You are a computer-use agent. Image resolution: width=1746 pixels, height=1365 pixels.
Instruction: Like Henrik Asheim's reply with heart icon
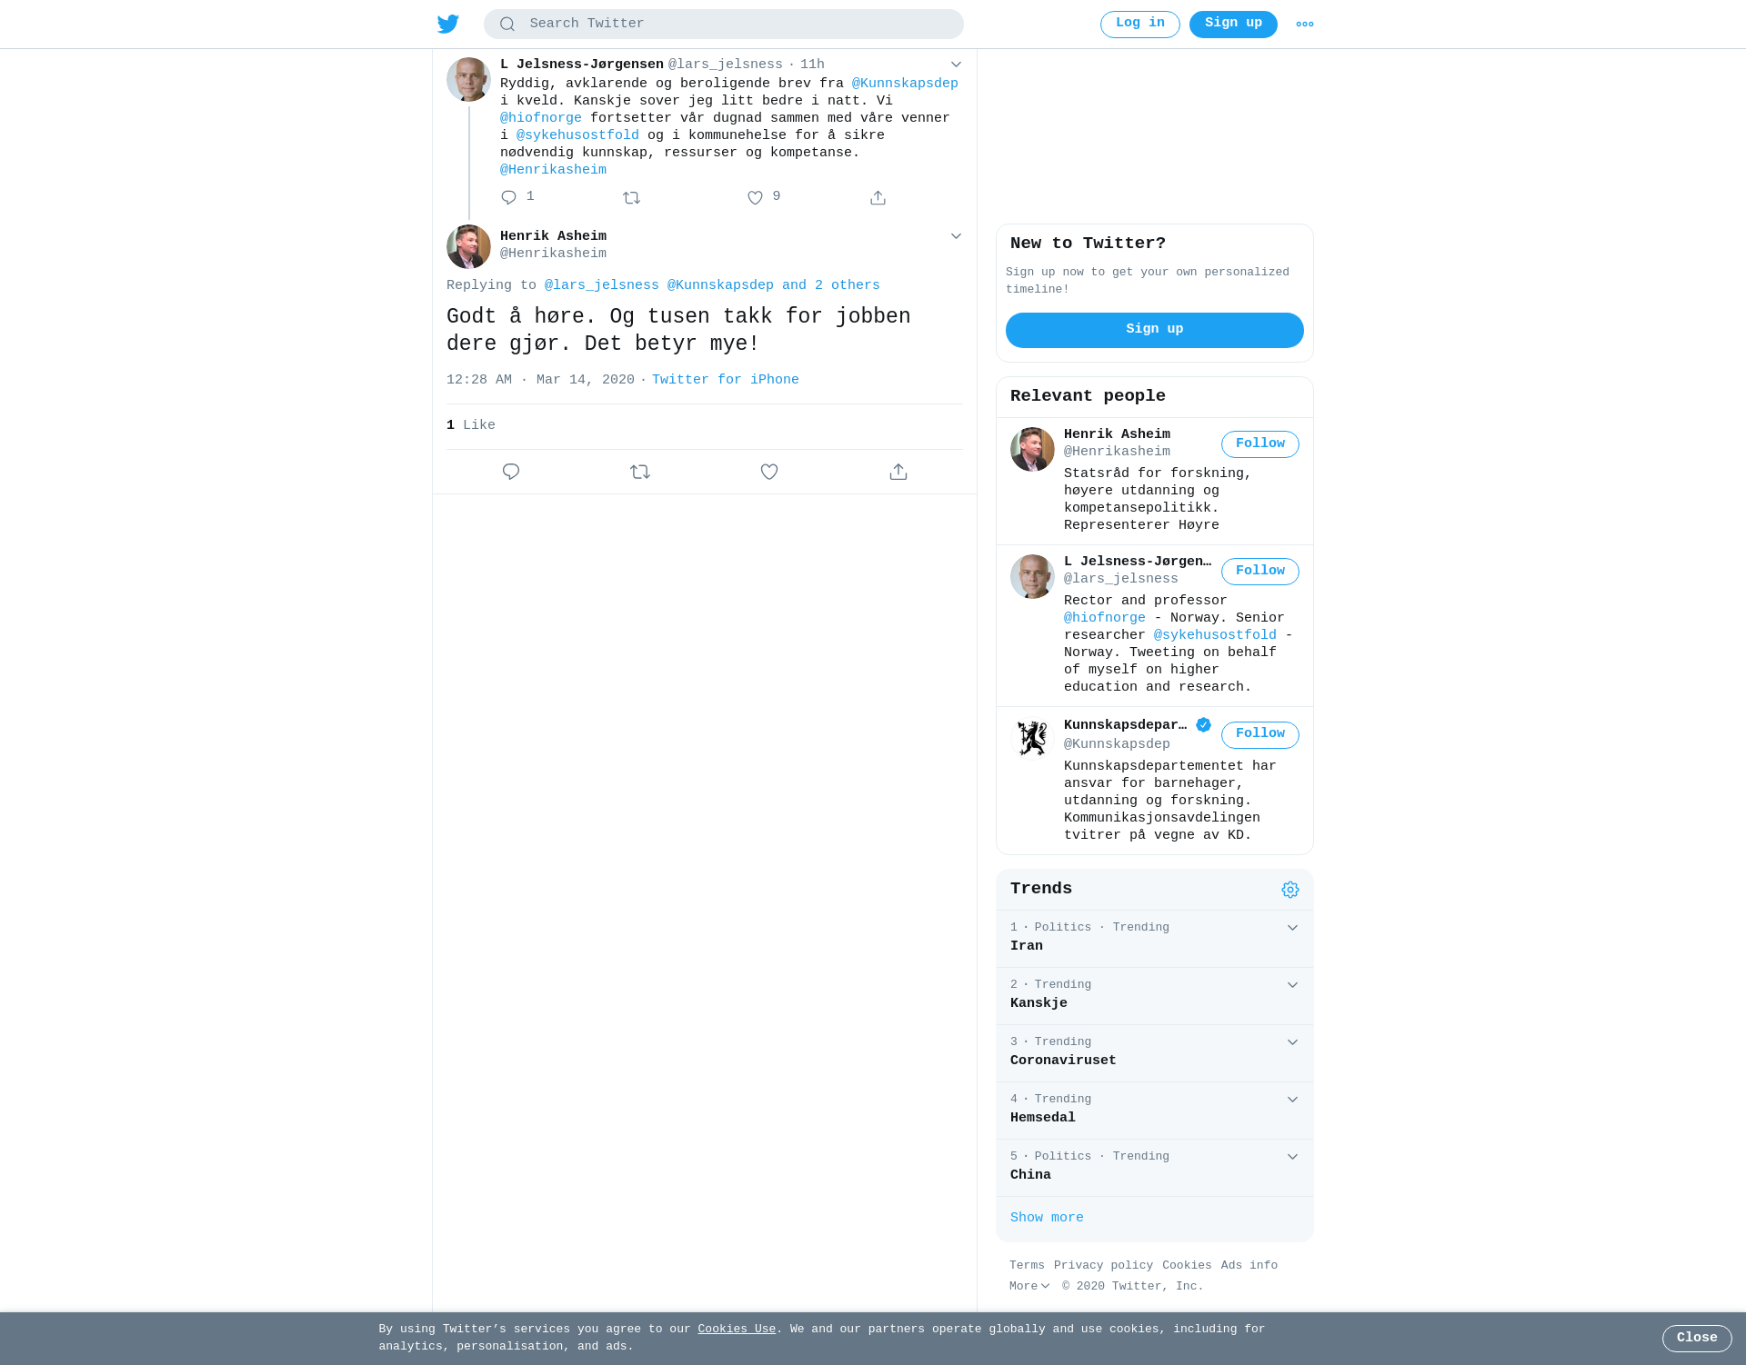pos(769,472)
